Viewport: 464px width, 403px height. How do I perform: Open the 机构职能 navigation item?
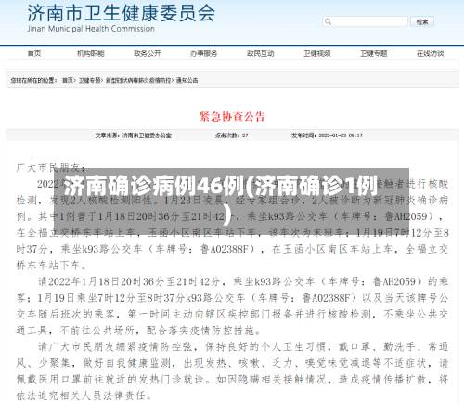[90, 53]
